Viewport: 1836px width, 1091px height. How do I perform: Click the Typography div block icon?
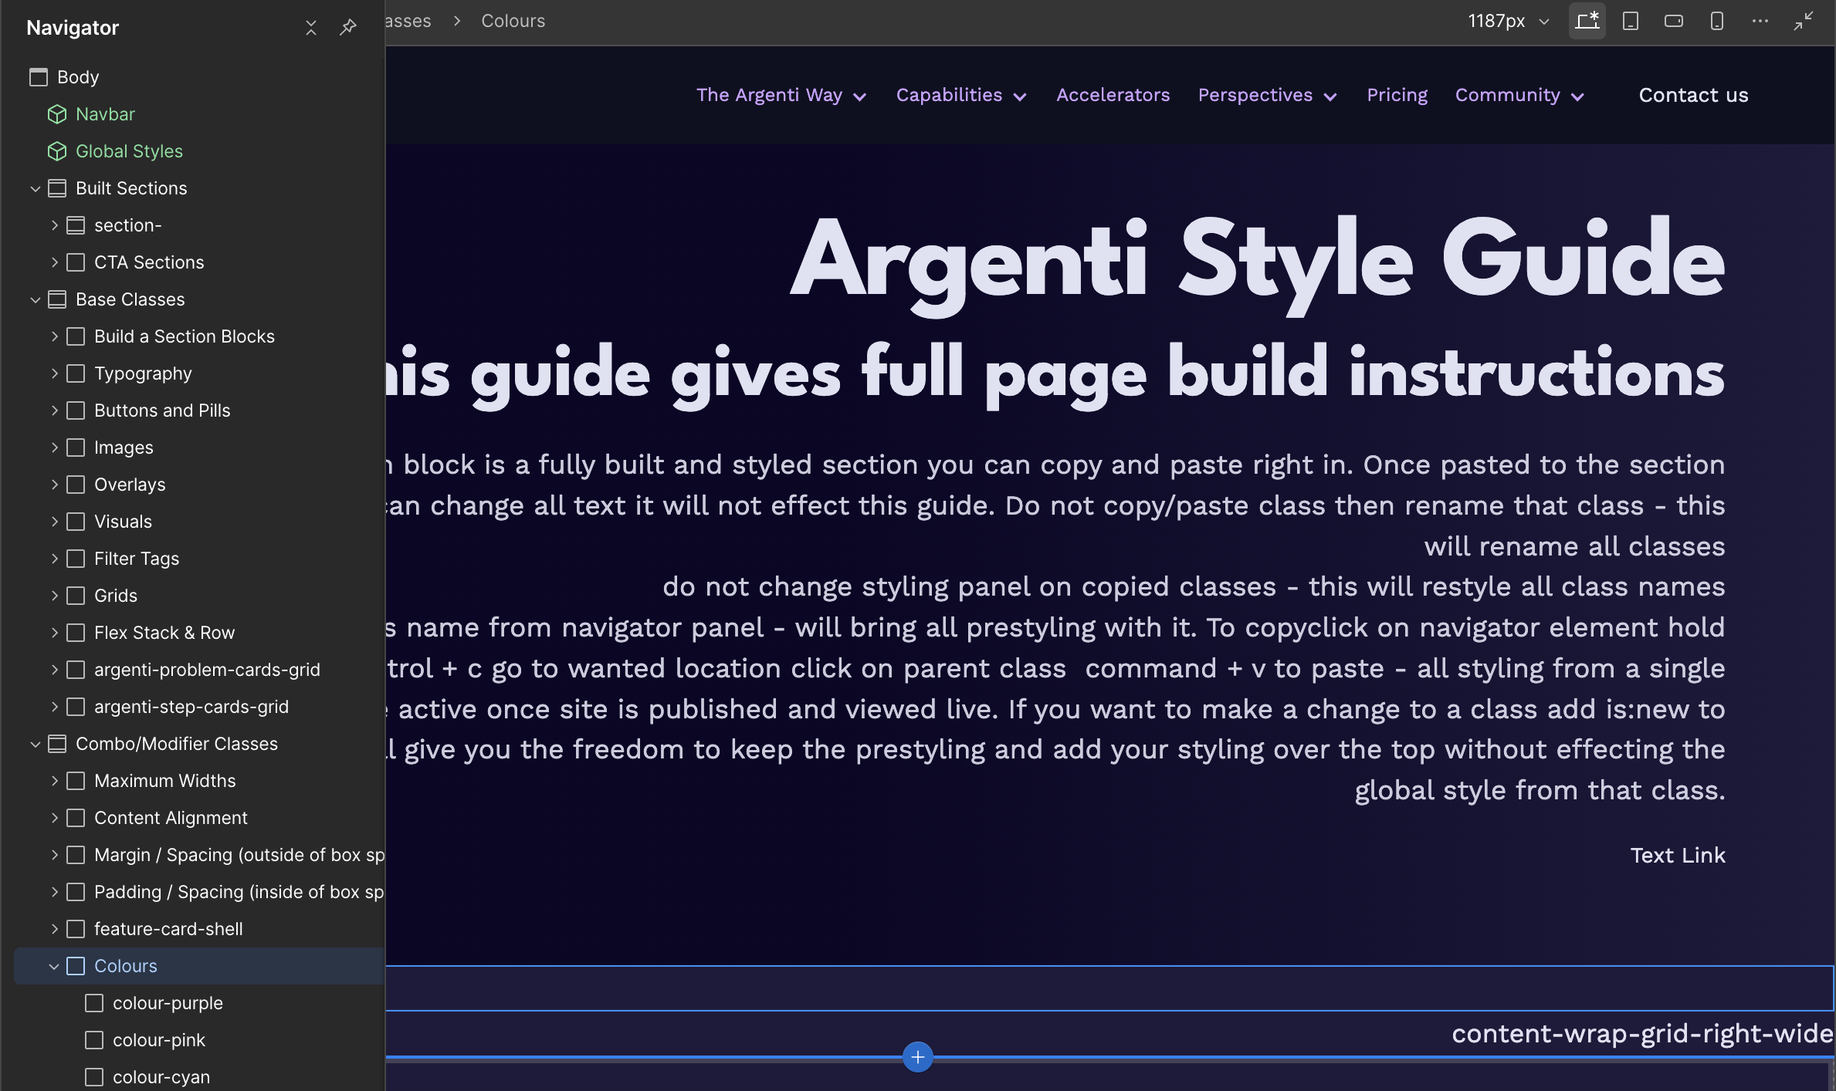pos(76,373)
